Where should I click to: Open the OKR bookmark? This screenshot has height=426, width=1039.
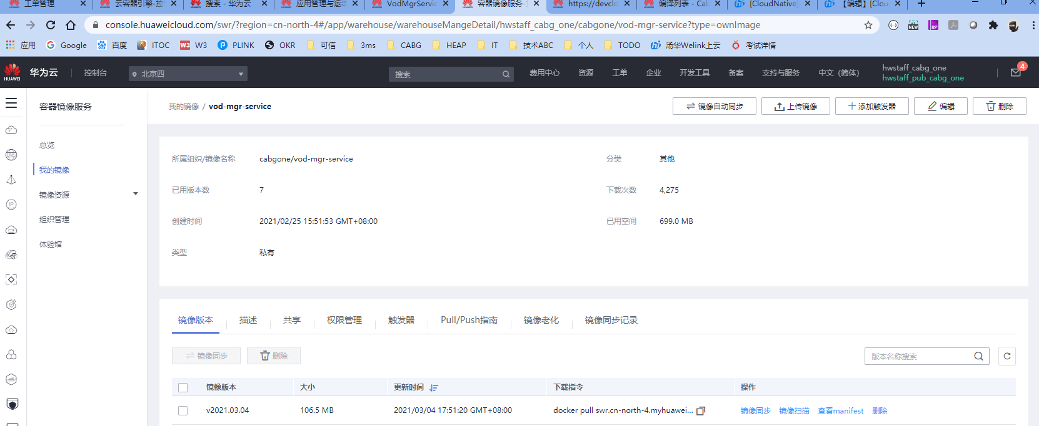(x=280, y=45)
